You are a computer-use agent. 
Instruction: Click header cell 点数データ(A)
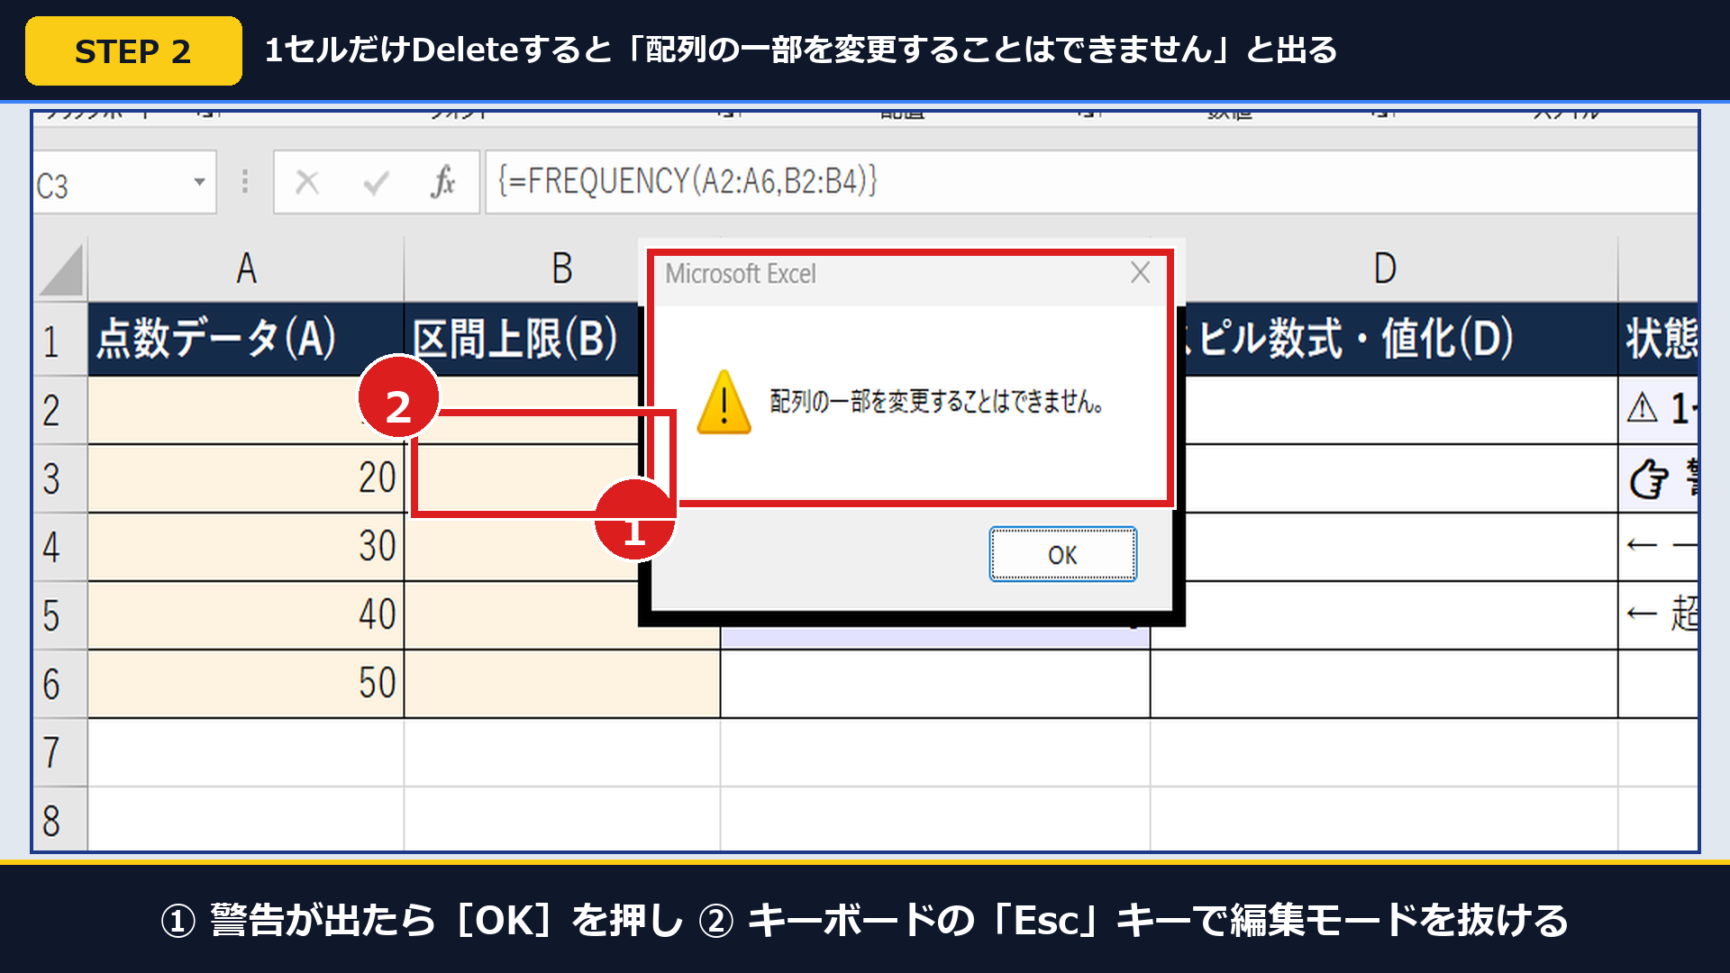point(246,340)
